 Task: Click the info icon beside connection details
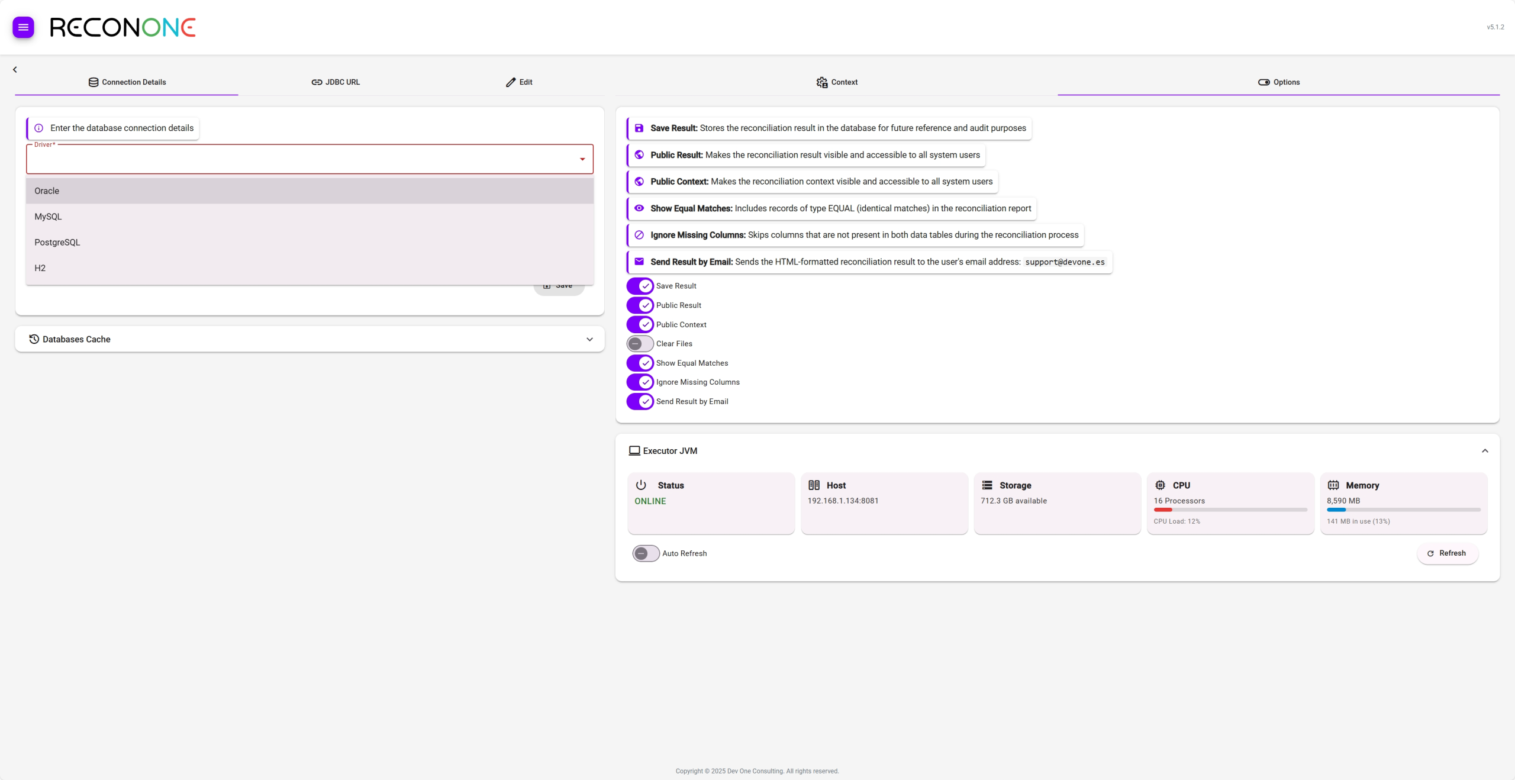(39, 128)
